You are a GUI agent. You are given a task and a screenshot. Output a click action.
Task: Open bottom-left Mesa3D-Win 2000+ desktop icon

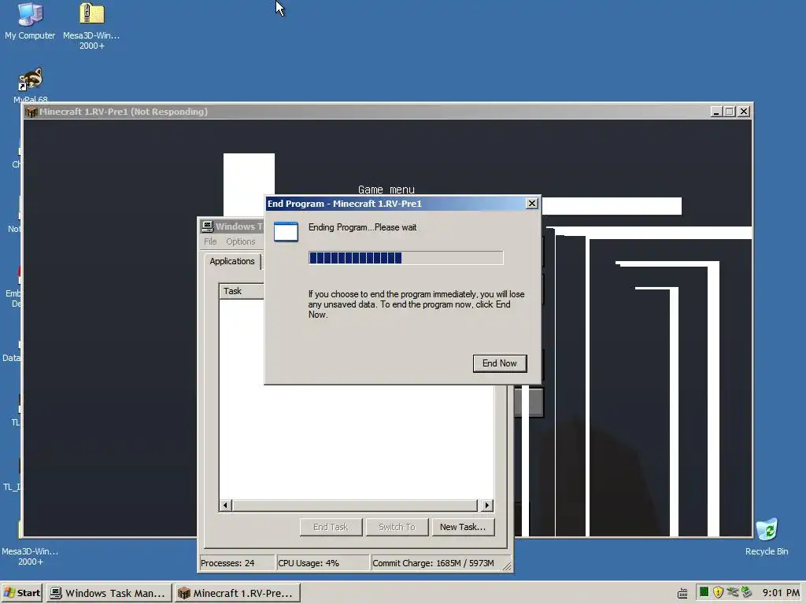(30, 544)
